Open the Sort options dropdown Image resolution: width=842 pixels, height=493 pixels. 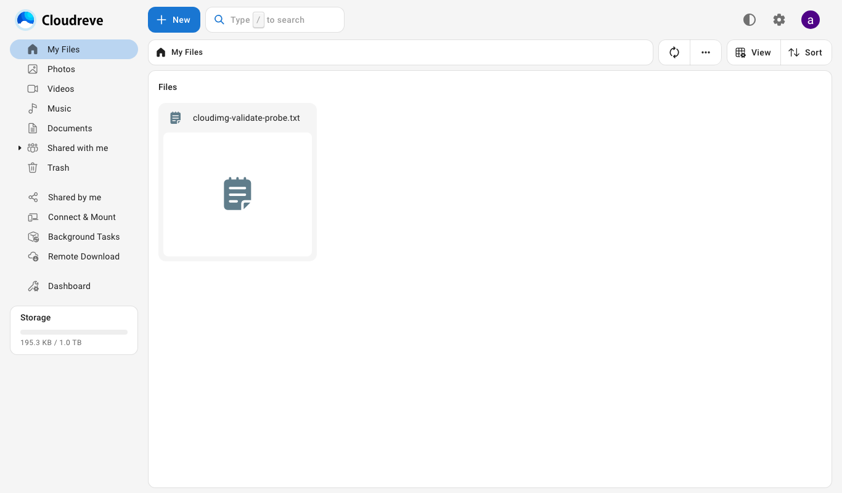point(806,52)
